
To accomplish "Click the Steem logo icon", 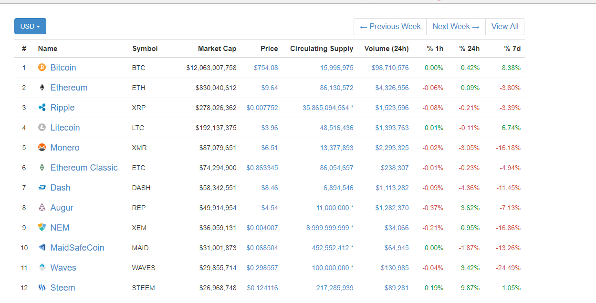I will 42,288.
